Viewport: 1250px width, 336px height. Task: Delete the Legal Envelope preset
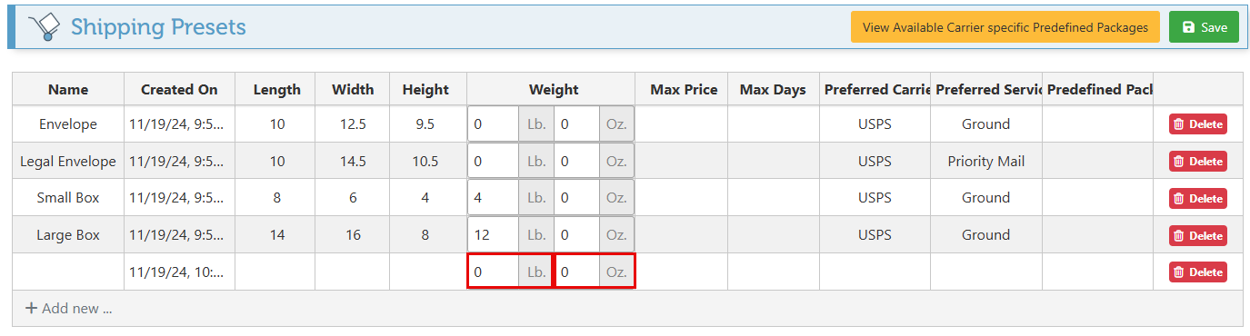tap(1198, 162)
